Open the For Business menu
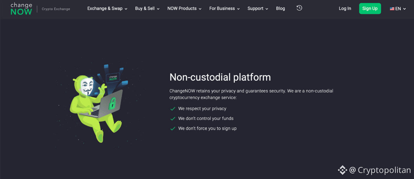Viewport: 414px width, 179px height. coord(224,9)
